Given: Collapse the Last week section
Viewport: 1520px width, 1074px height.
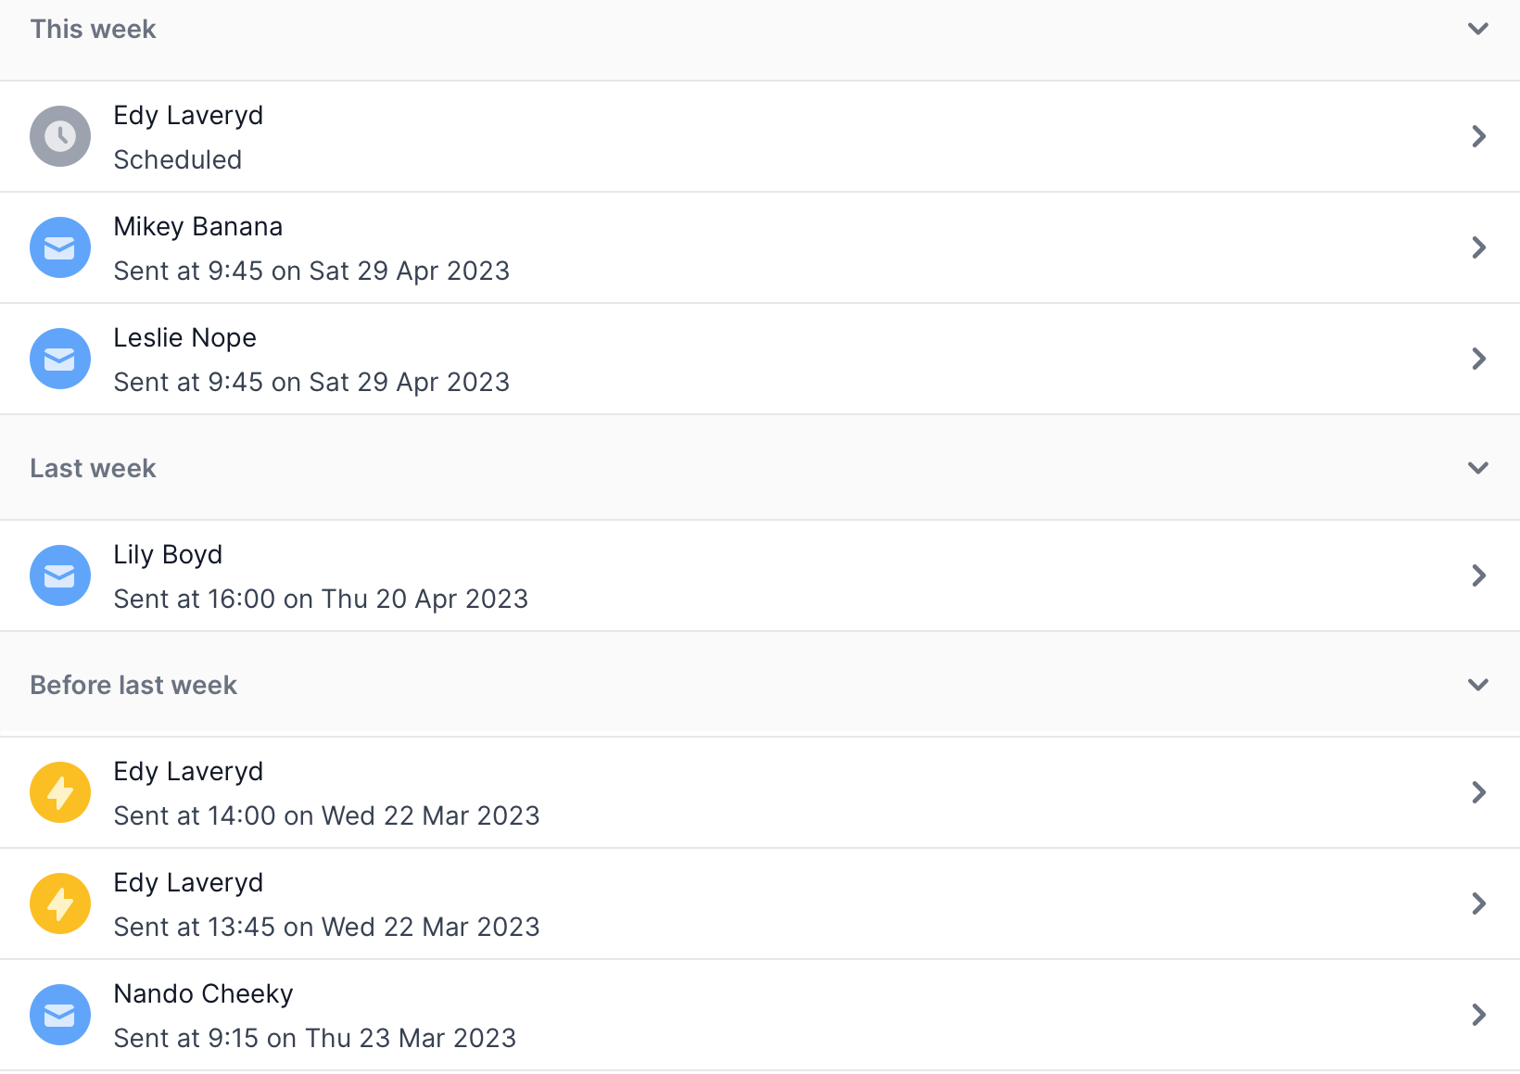Looking at the screenshot, I should click(1478, 468).
